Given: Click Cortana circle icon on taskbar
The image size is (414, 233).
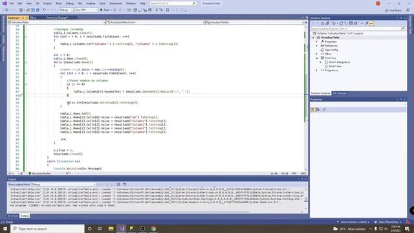Looking at the screenshot, I should (x=89, y=228).
